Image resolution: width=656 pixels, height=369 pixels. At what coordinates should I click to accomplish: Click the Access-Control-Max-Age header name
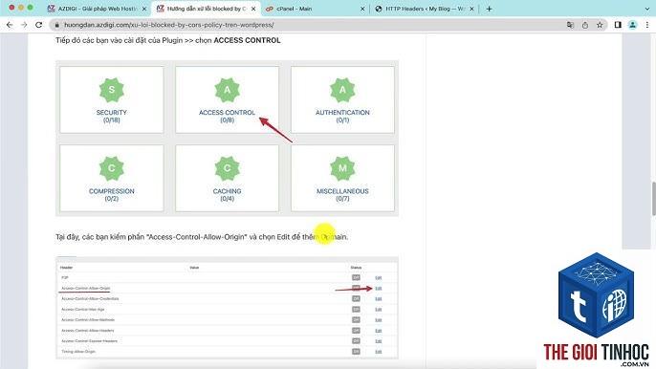(83, 309)
